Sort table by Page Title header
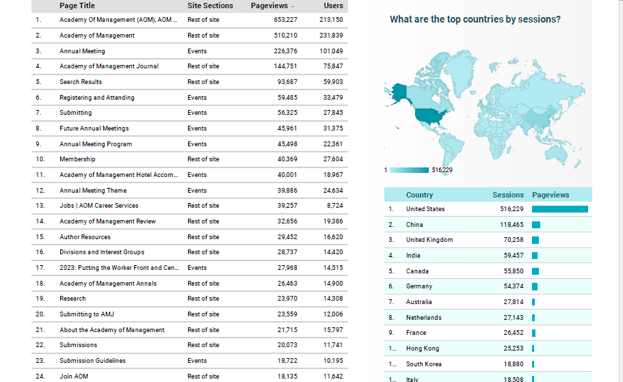The height and width of the screenshot is (382, 623). 77,5
